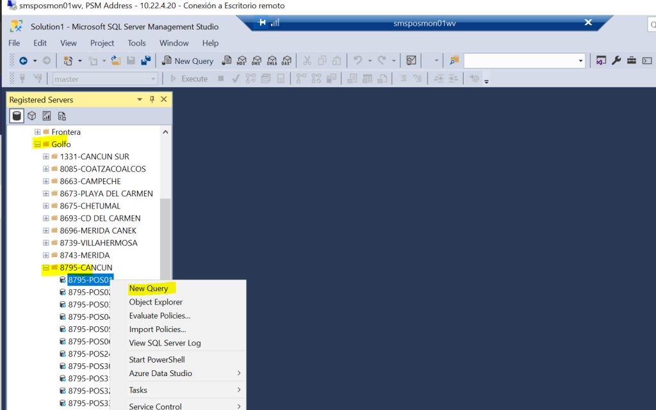The width and height of the screenshot is (656, 410).
Task: Send results to text
Action: 352,79
